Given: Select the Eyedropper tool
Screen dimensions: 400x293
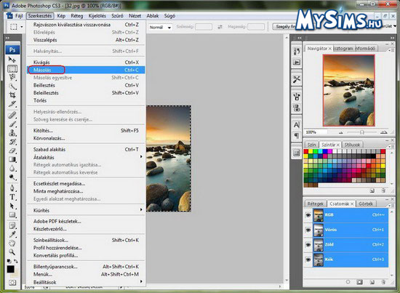Looking at the screenshot, I should pos(12,235).
